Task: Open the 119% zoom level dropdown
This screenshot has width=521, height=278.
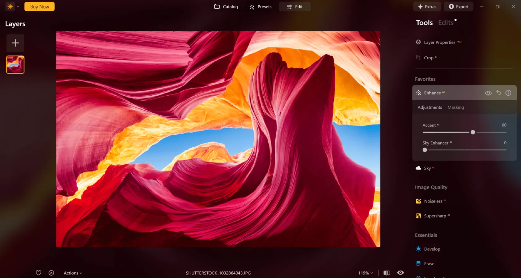Action: [x=365, y=273]
